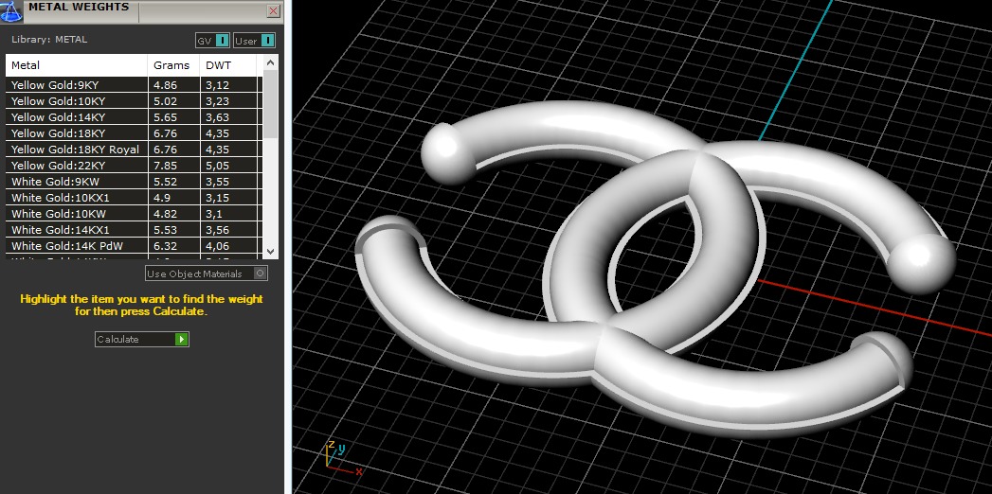Click the 4.86 grams value
The height and width of the screenshot is (494, 992).
point(165,85)
